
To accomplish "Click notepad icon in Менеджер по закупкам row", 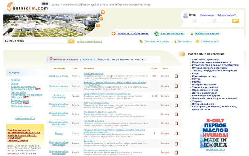I will click(x=176, y=114).
